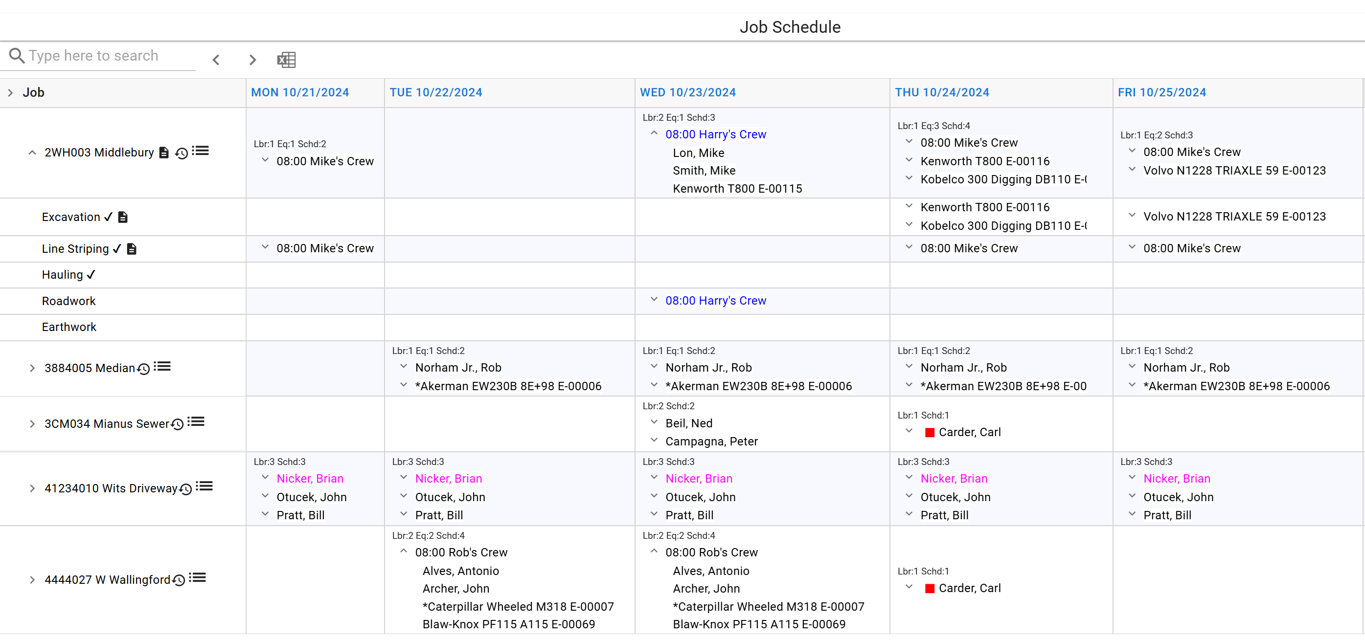Image resolution: width=1365 pixels, height=641 pixels.
Task: Click the Excavation checkmark
Action: (x=108, y=217)
